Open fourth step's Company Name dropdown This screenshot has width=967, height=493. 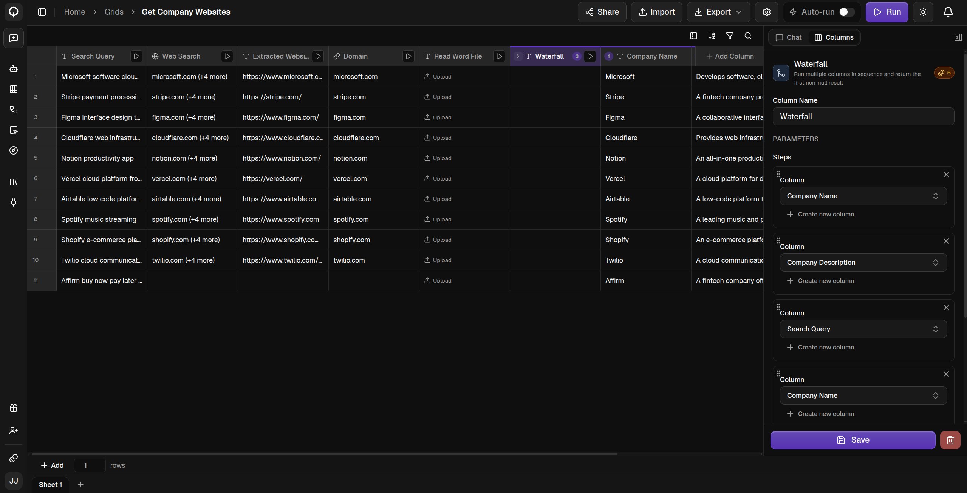coord(863,396)
